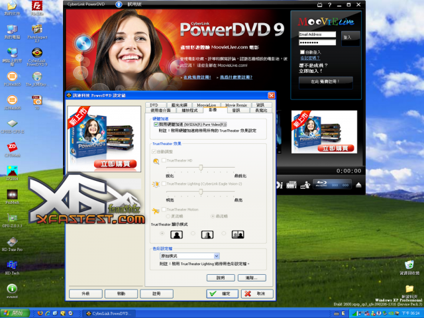Click the Upgrade button at dialog bottom left
424x318 pixels.
85,293
